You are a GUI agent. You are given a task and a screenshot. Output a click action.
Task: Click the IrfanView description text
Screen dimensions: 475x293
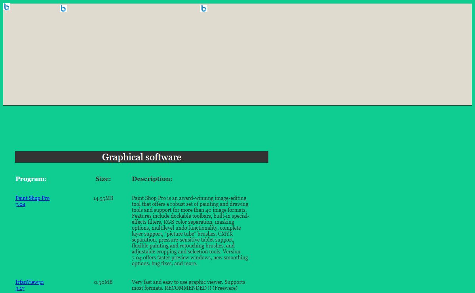coord(188,285)
